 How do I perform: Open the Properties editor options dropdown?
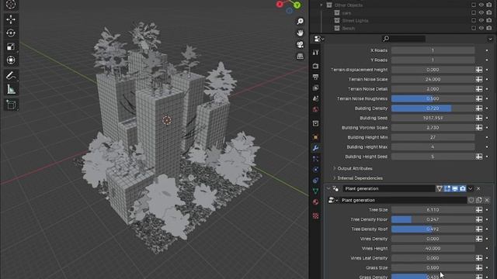490,39
